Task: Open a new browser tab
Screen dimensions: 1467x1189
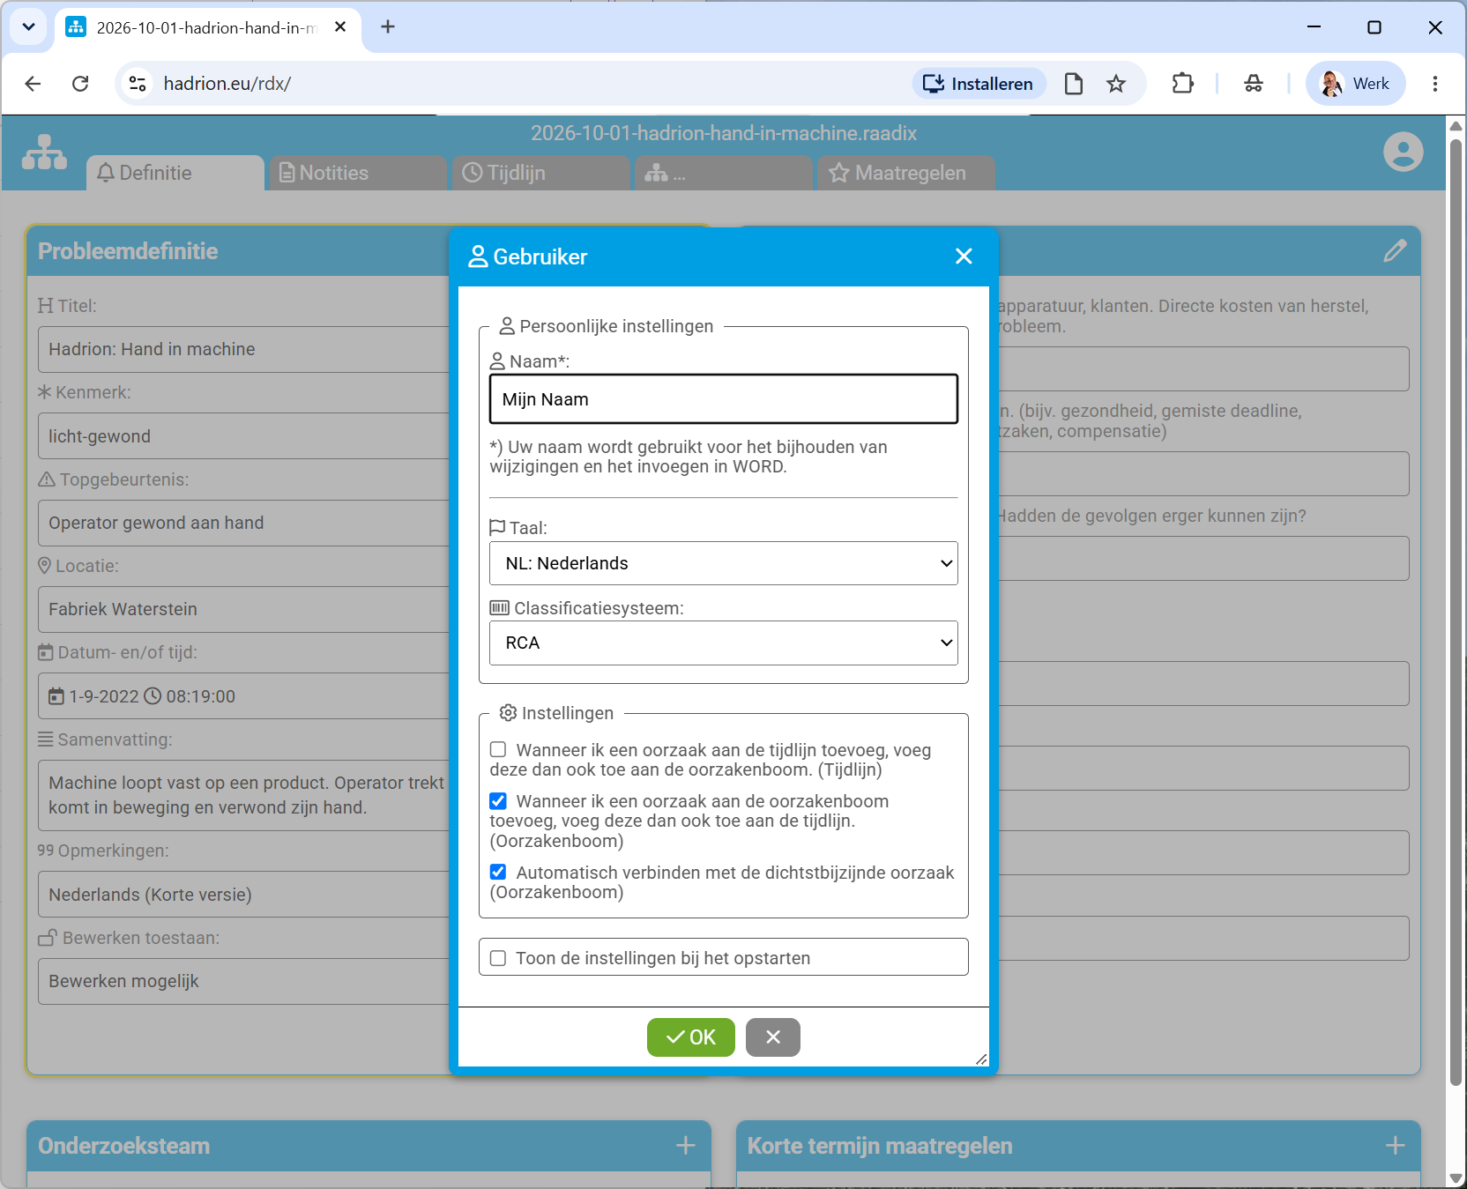Action: [x=388, y=27]
